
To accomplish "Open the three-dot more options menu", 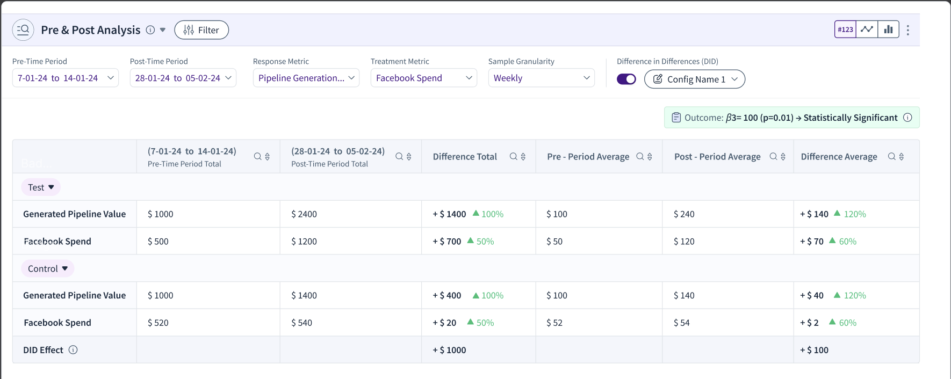I will (908, 30).
